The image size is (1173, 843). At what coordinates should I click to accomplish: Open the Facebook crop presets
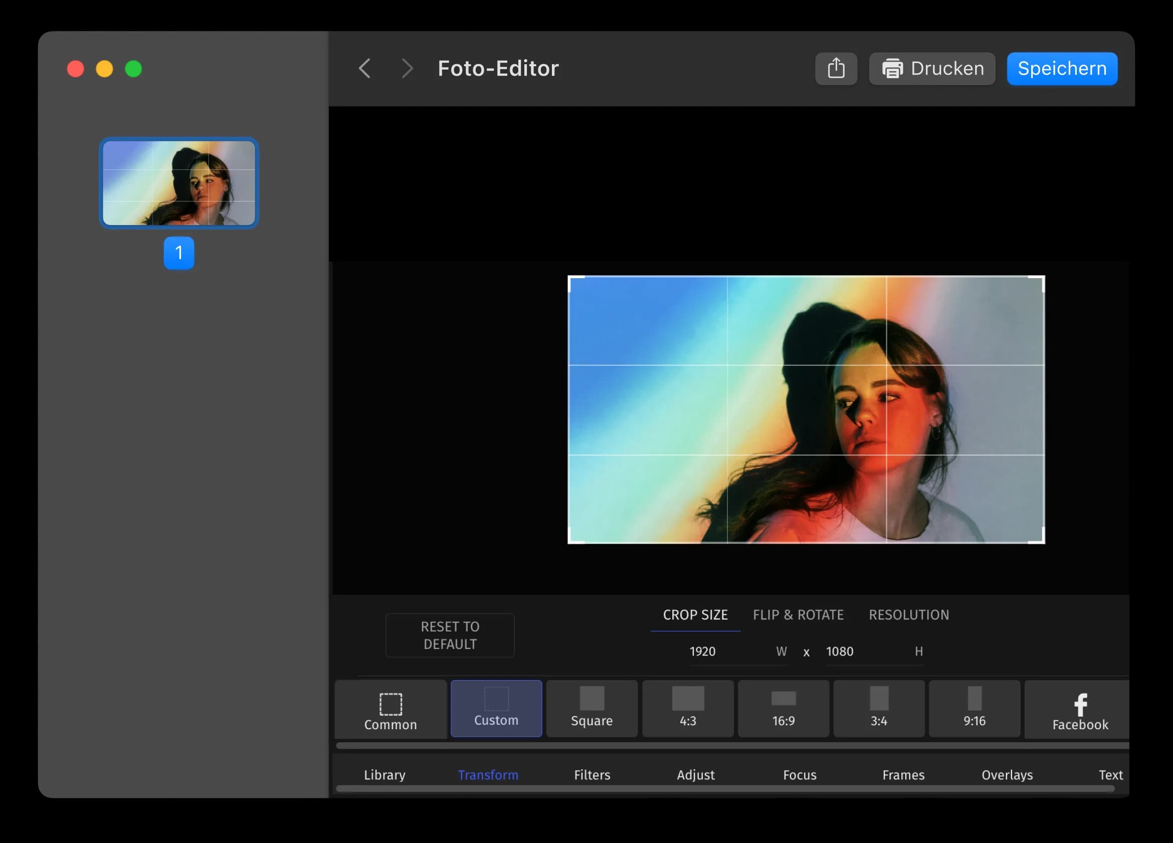tap(1077, 709)
